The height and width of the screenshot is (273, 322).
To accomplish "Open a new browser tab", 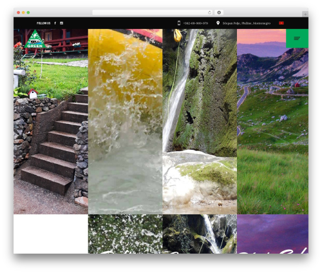I will [305, 14].
